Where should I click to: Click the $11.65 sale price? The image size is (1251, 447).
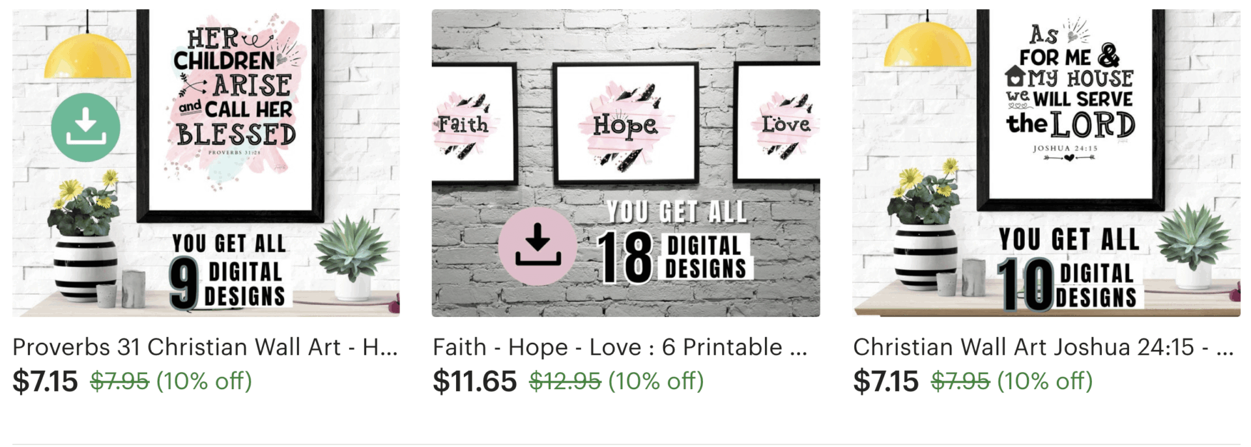[x=475, y=381]
